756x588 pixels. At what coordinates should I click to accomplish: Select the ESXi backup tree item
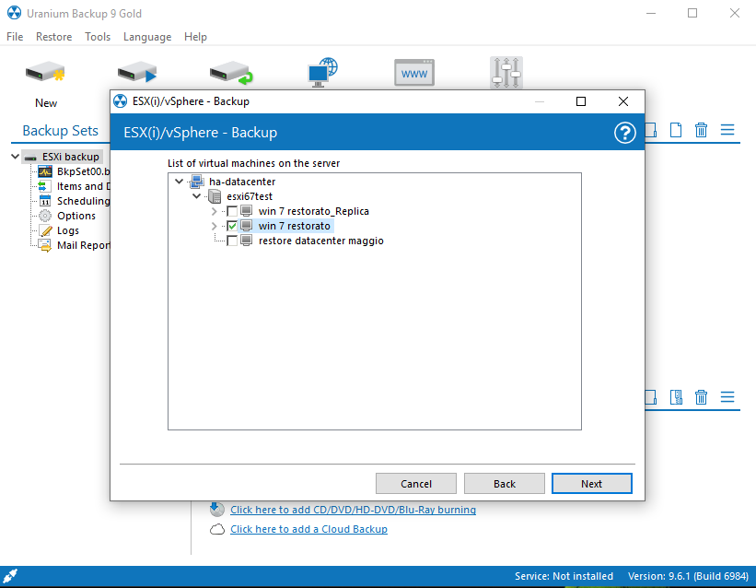coord(70,157)
